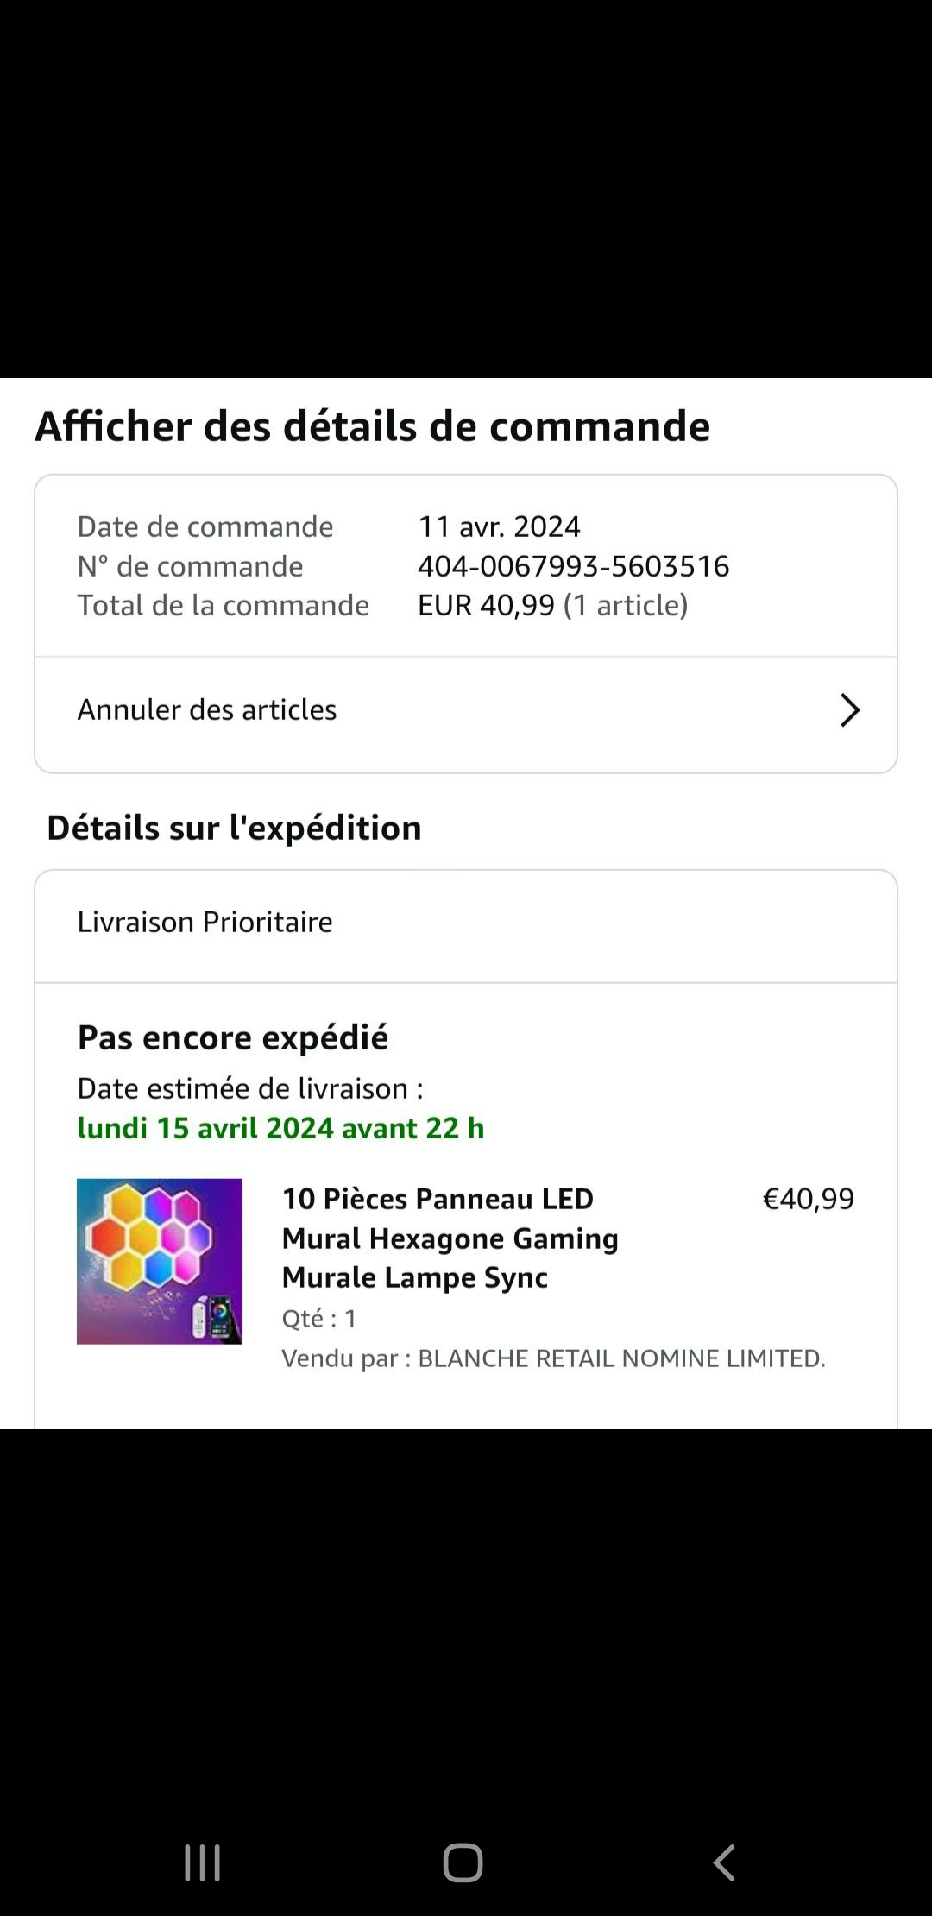
Task: Open the Annuler des articles option
Action: (207, 710)
